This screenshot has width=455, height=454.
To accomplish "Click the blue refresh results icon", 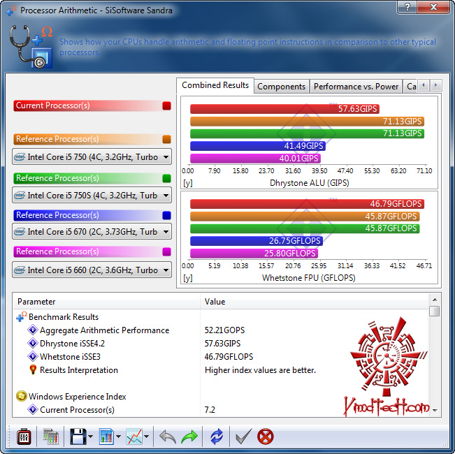I will [x=217, y=437].
